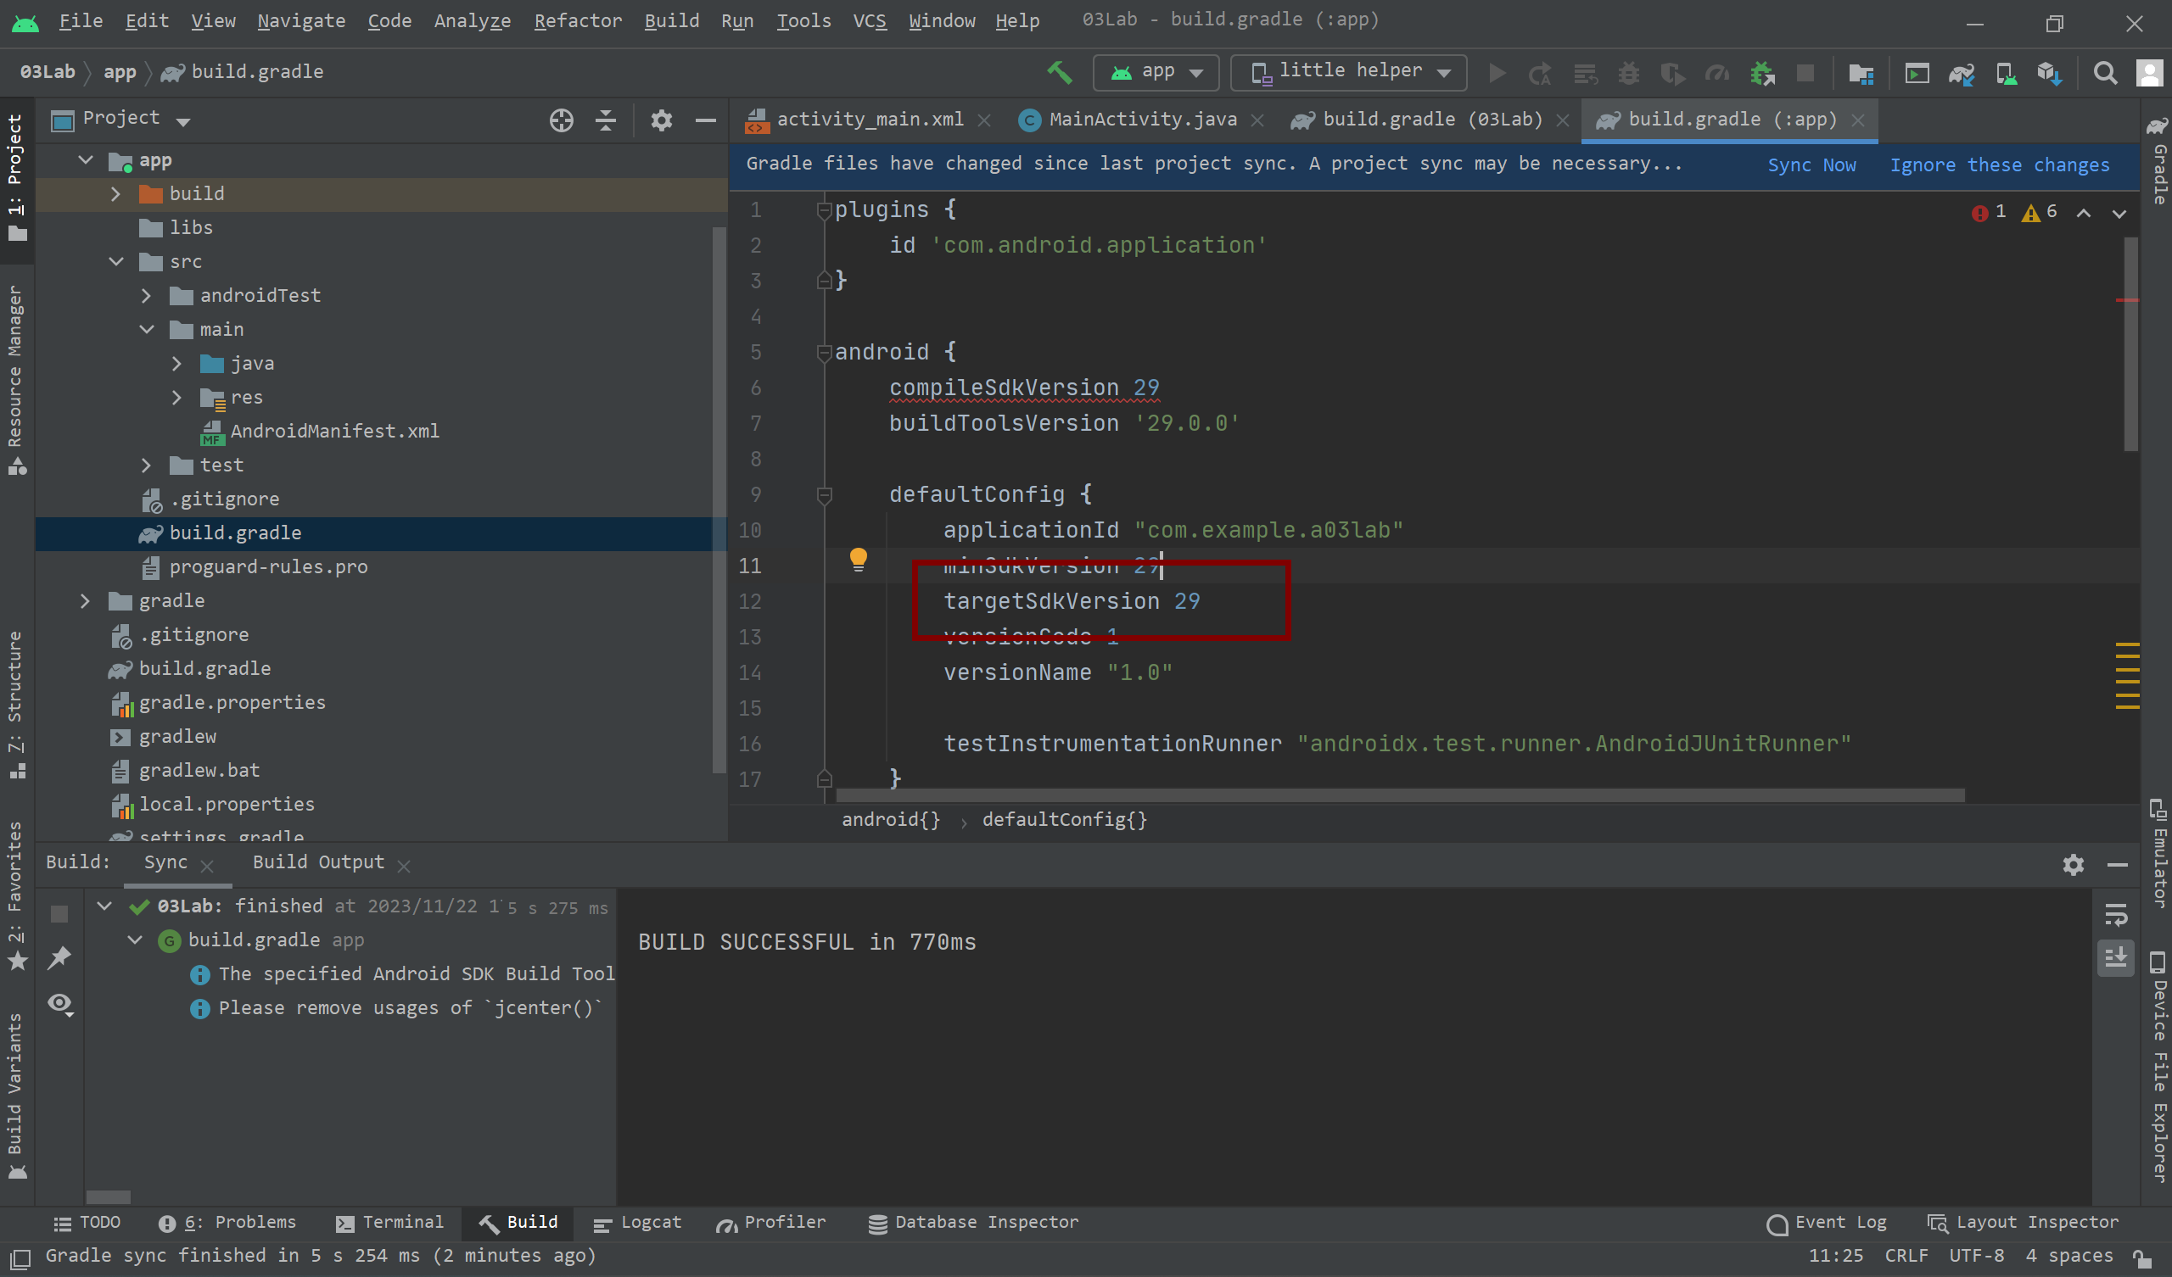The width and height of the screenshot is (2172, 1277).
Task: Open the VCS menu
Action: coord(869,20)
